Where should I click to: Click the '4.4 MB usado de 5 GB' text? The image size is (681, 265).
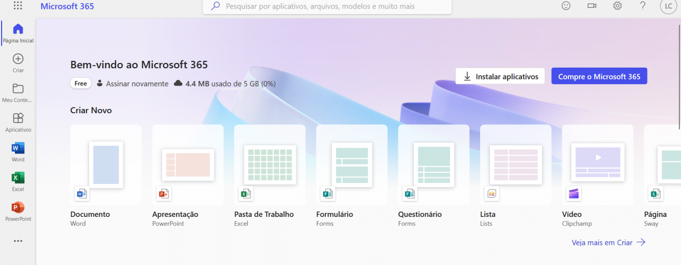tap(230, 84)
